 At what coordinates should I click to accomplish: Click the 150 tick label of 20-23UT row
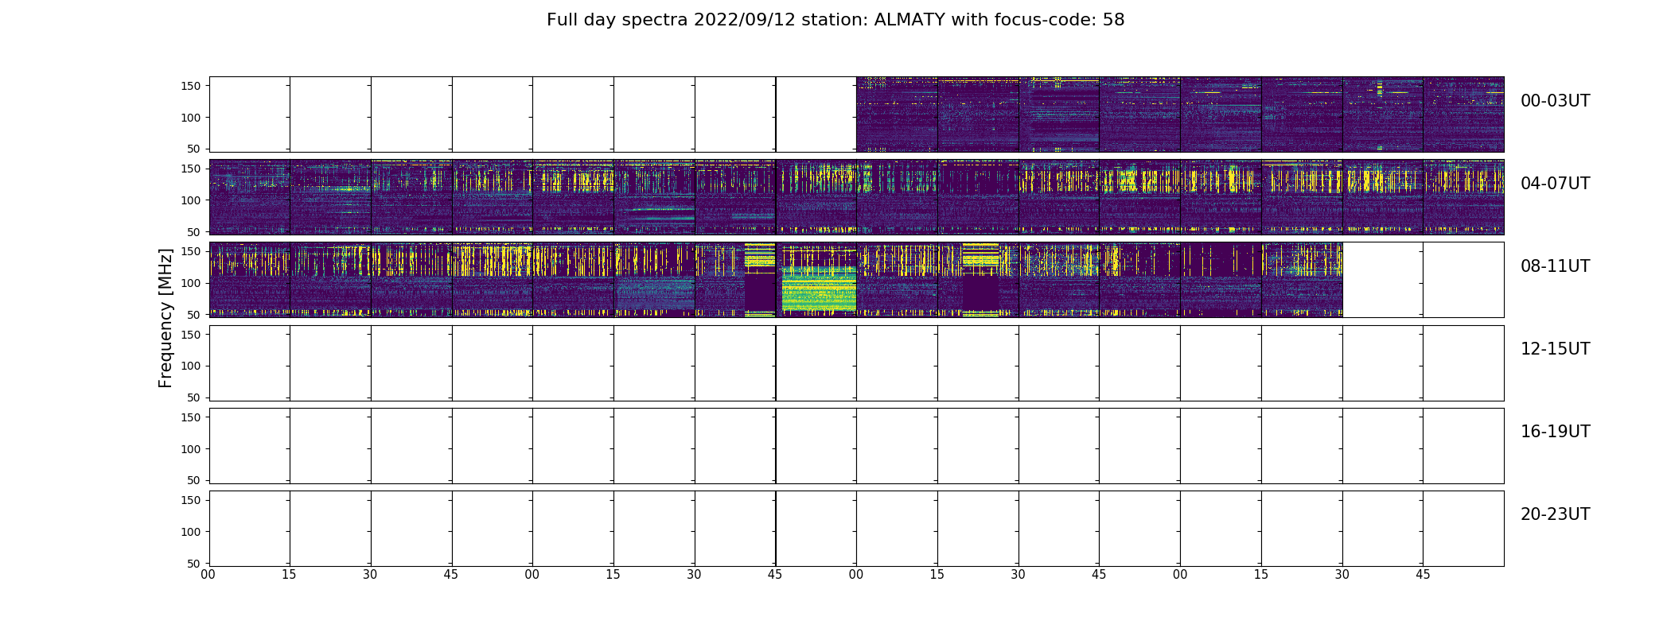tap(192, 500)
